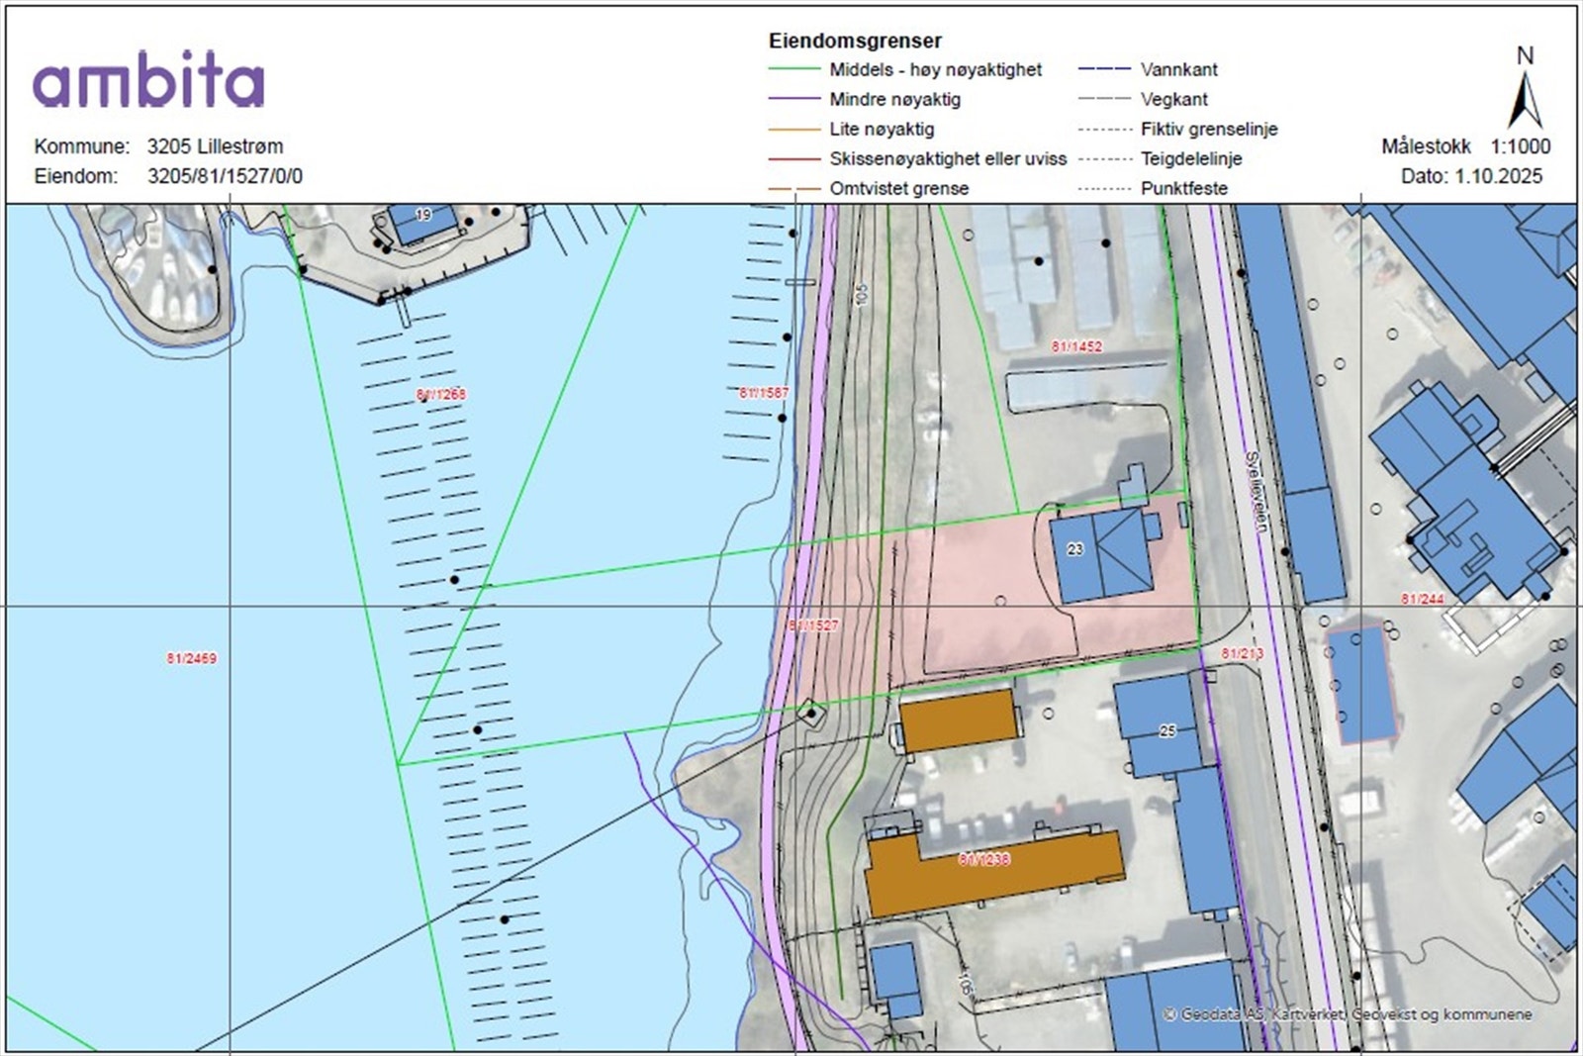Click the 'Punktfeste' legend label

pos(1184,188)
